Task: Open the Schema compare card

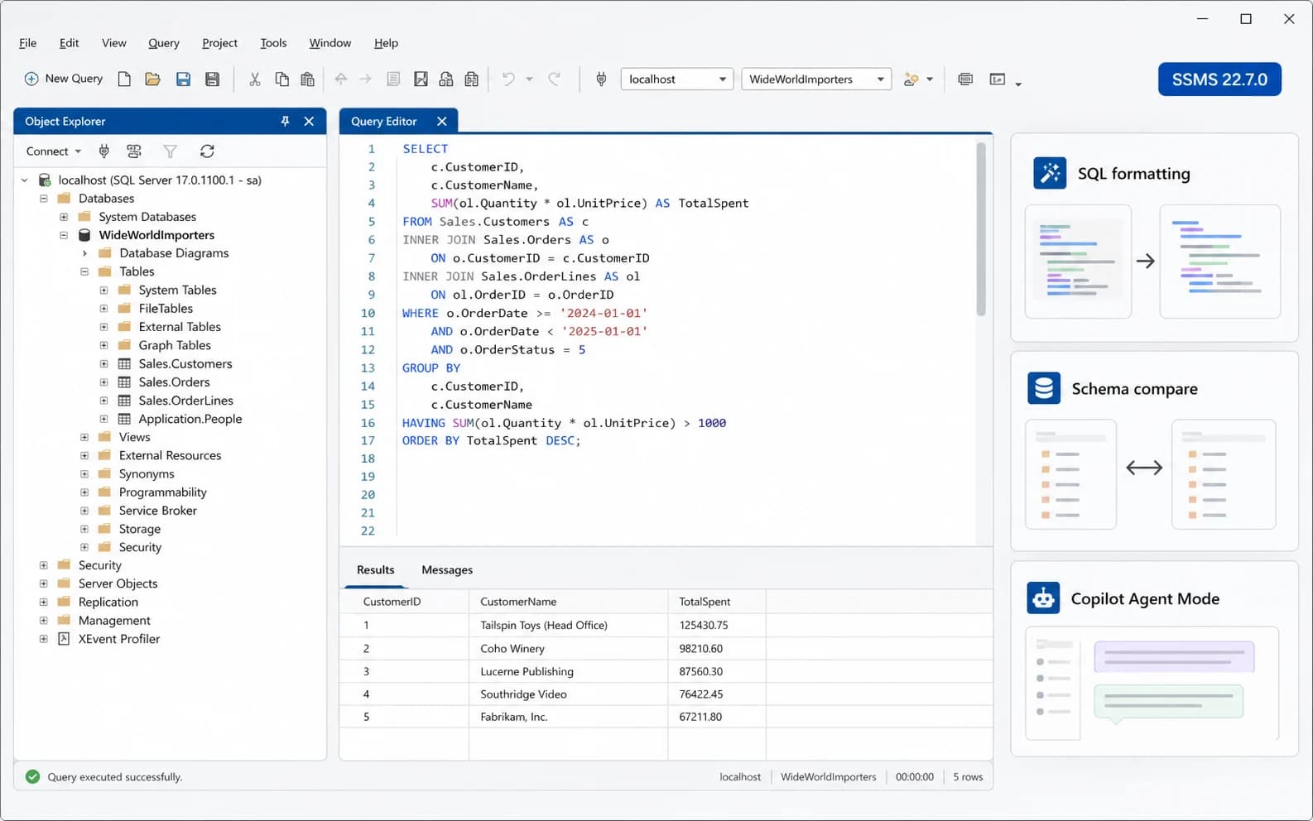Action: tap(1154, 451)
